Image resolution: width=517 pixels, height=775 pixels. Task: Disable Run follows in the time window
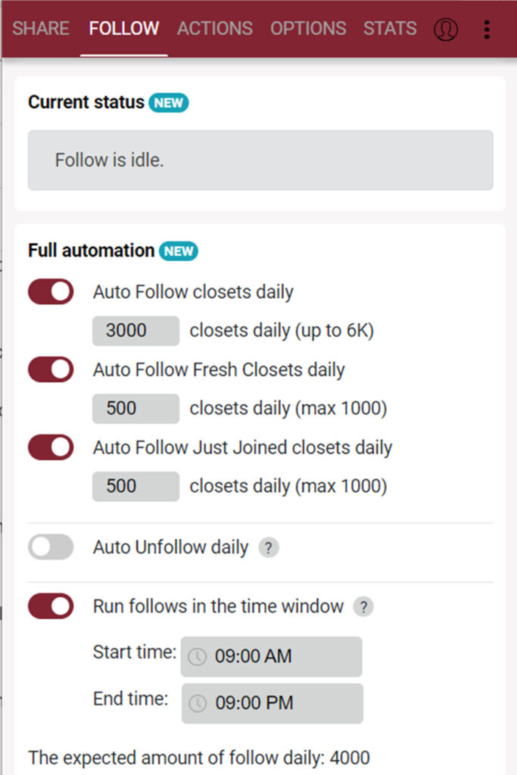[x=51, y=606]
